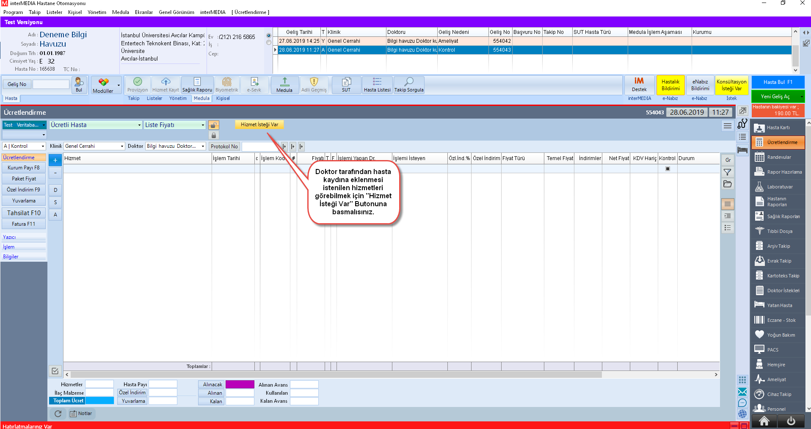Click the Tahsilat F10 button
This screenshot has height=429, width=811.
pos(24,213)
